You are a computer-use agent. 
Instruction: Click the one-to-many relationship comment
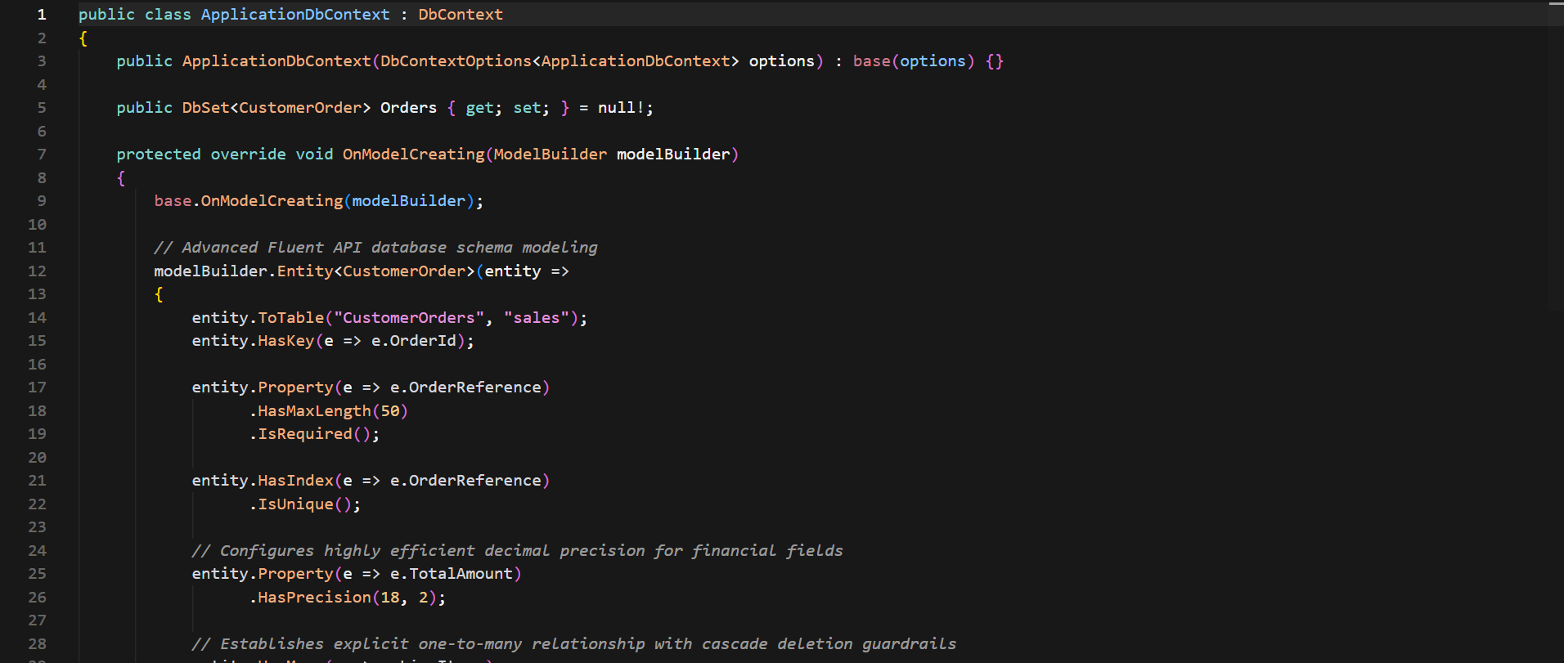click(573, 644)
